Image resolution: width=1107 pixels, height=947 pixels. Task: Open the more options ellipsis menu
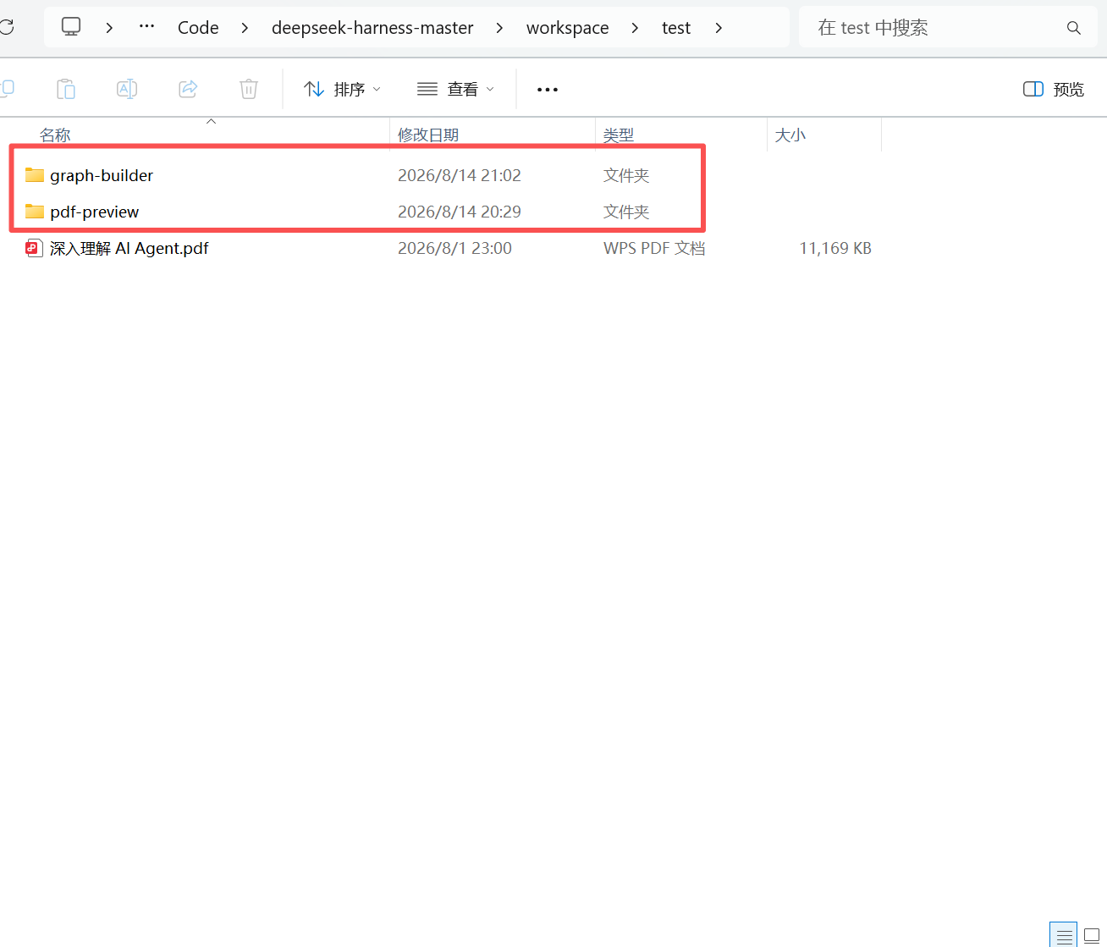[548, 89]
